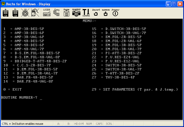
Task: Toggle the CD-ROM drive icon
Action: [25, 13]
